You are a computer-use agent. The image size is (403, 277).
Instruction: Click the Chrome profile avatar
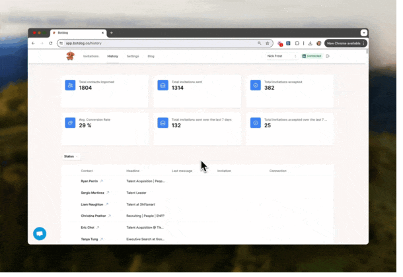(319, 44)
